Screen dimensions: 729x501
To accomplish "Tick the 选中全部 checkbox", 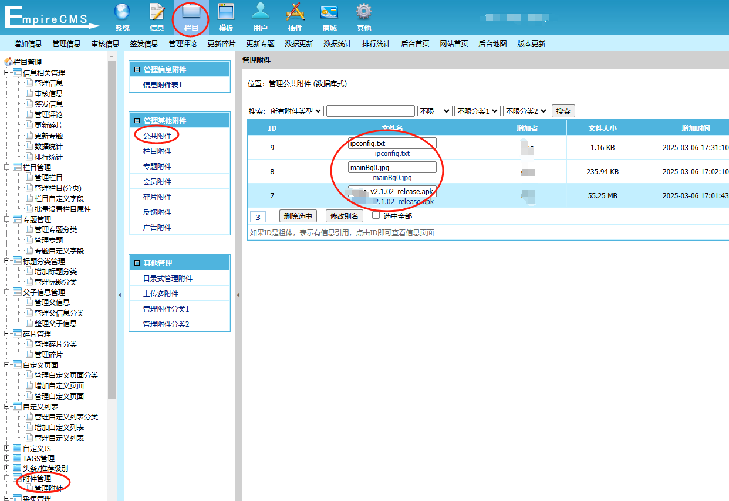I will pos(376,215).
